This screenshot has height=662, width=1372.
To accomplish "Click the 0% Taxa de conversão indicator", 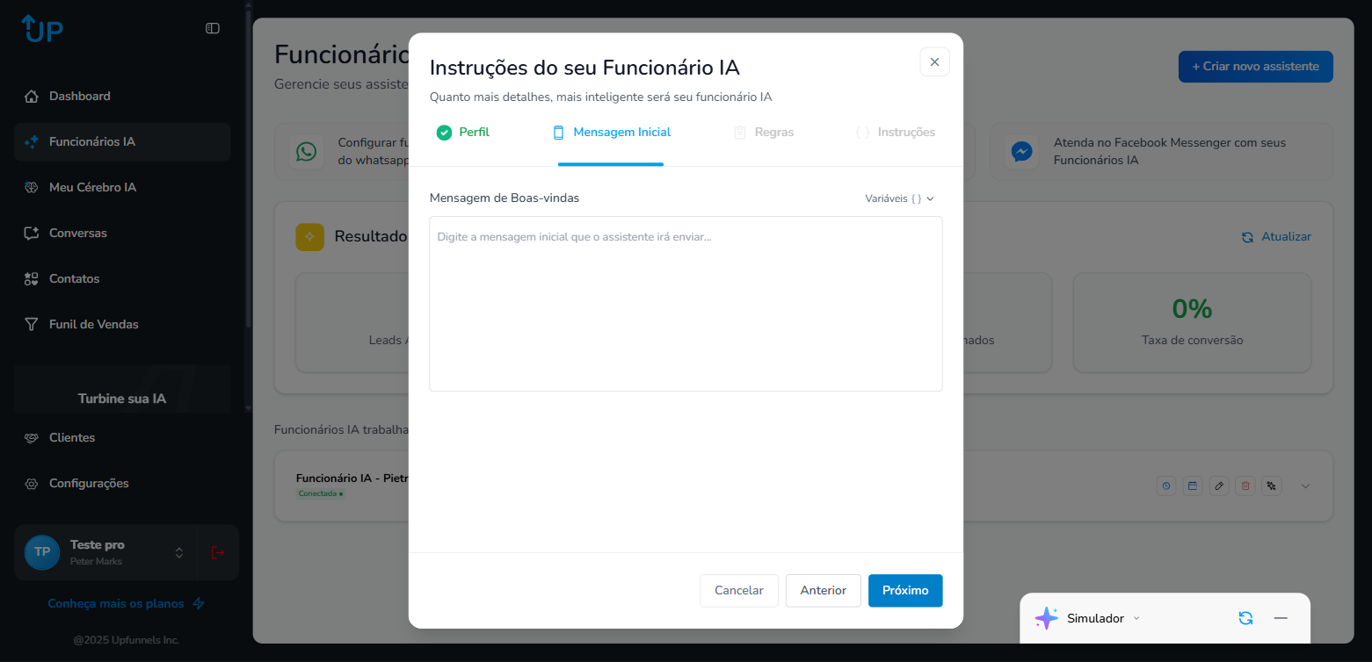I will pos(1192,322).
